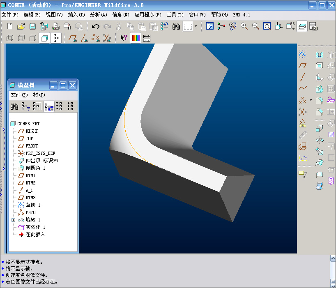Click the Refit view icon
336x288 pixels.
267,26
